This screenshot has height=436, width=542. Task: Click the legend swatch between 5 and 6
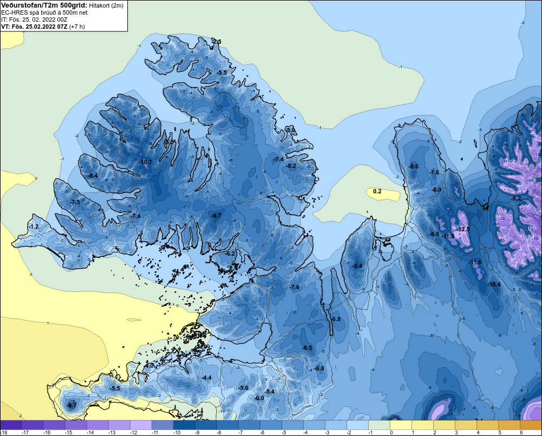tap(509, 425)
